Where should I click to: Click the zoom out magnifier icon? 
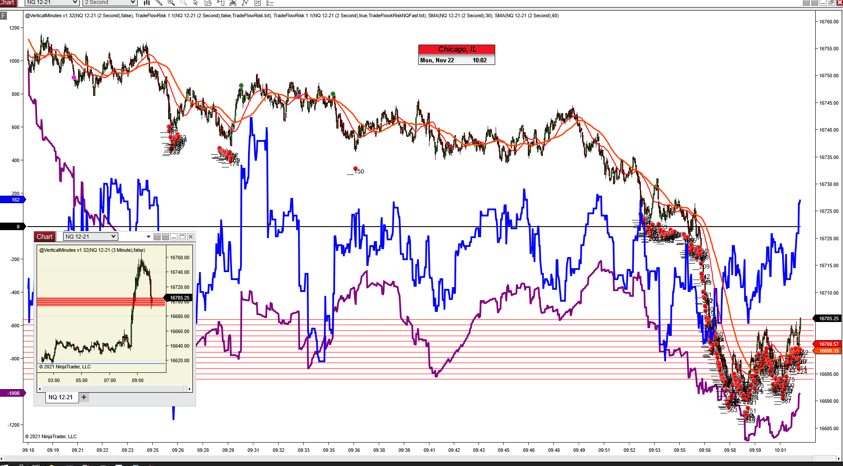(184, 3)
